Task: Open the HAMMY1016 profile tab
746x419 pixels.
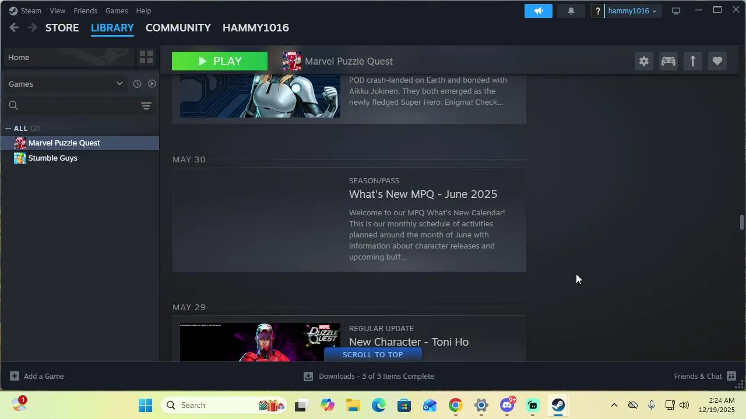Action: 256,27
